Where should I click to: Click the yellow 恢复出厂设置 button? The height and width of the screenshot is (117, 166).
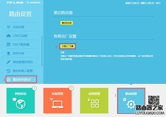68,46
